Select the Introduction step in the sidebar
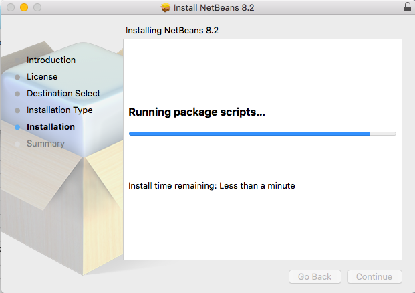 tap(51, 60)
